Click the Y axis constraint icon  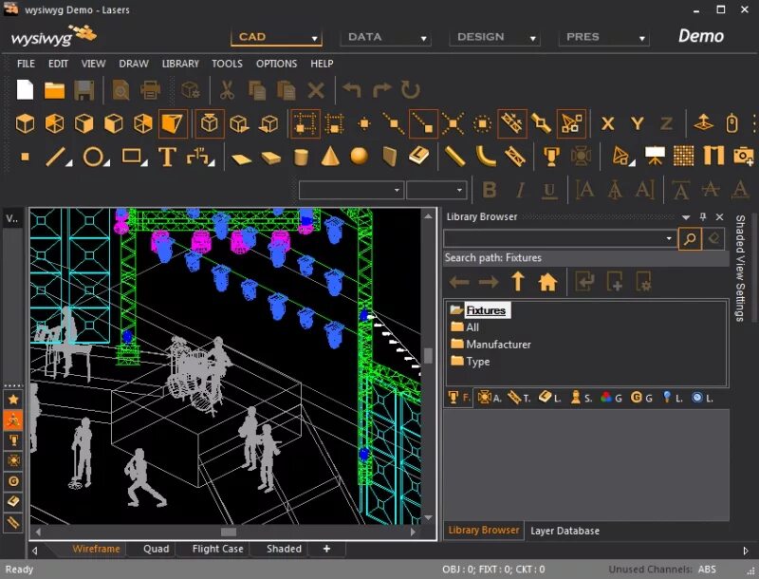click(x=637, y=124)
